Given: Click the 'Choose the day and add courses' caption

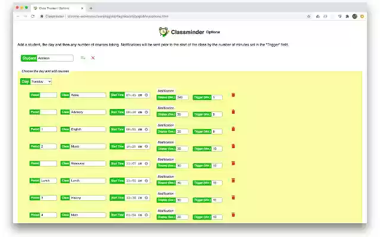Looking at the screenshot, I should (x=45, y=71).
